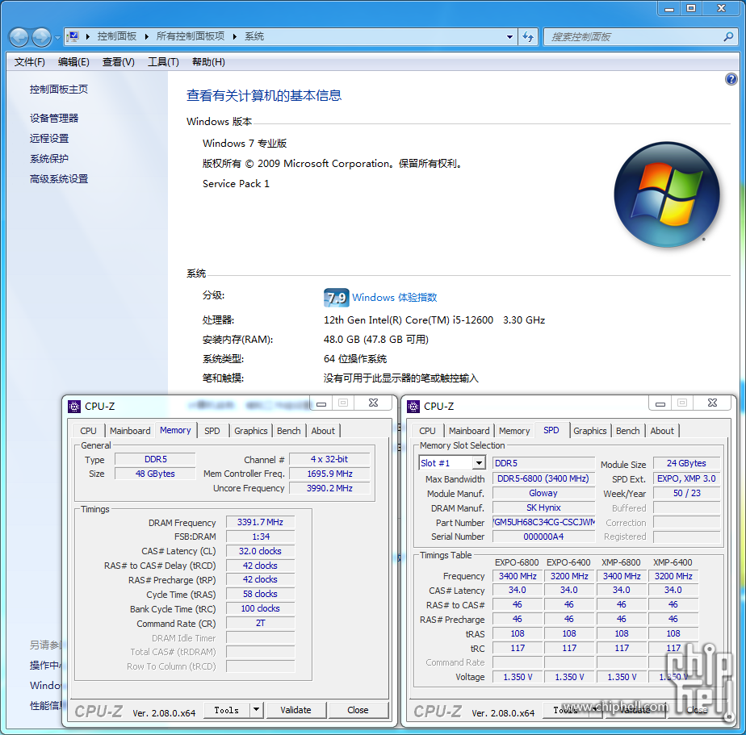Open Tools dropdown arrow in left CPU-Z
Image resolution: width=746 pixels, height=735 pixels.
coord(257,710)
